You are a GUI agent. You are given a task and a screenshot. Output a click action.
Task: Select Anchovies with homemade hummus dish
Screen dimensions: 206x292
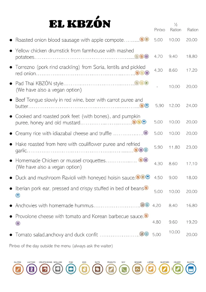pyautogui.click(x=54, y=206)
